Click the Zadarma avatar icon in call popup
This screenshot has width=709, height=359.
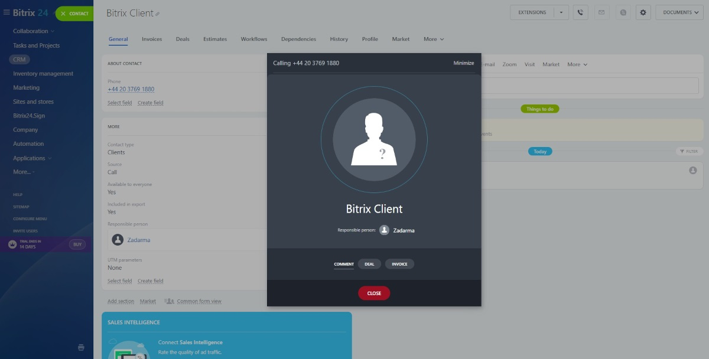(384, 230)
